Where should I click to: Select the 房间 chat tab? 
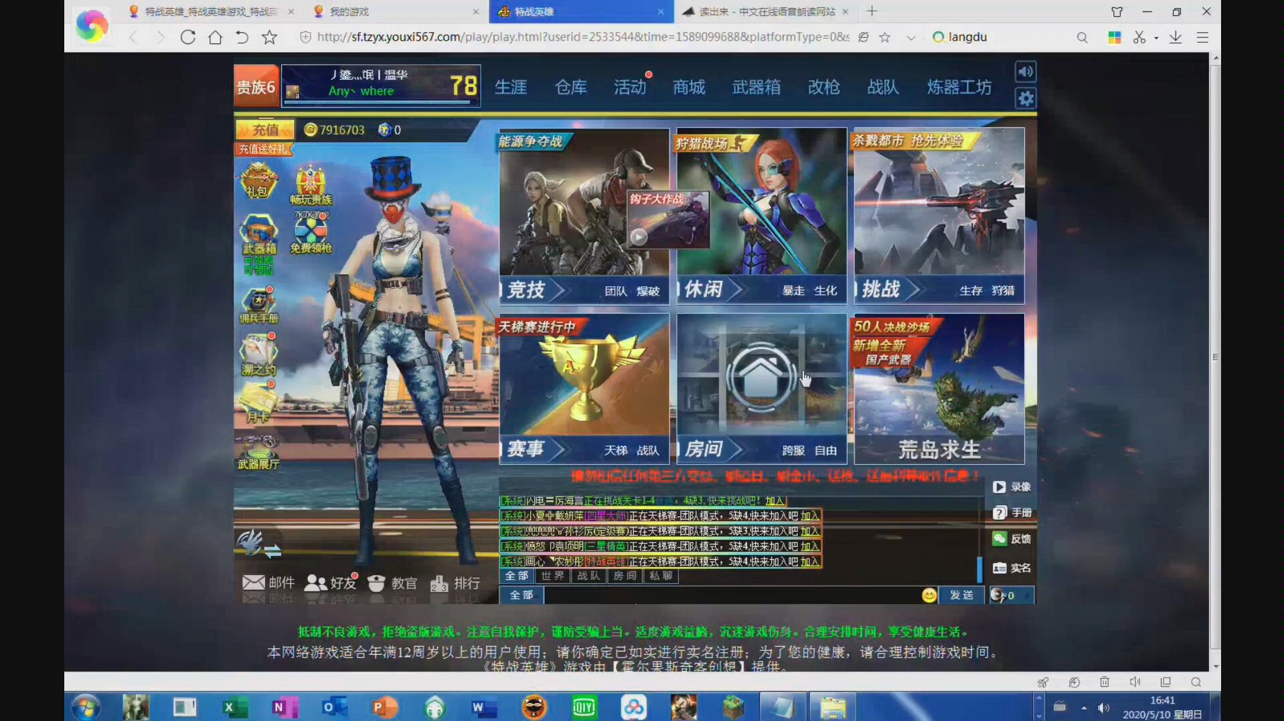625,576
